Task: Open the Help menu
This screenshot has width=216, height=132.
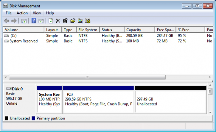Action: [x=50, y=13]
